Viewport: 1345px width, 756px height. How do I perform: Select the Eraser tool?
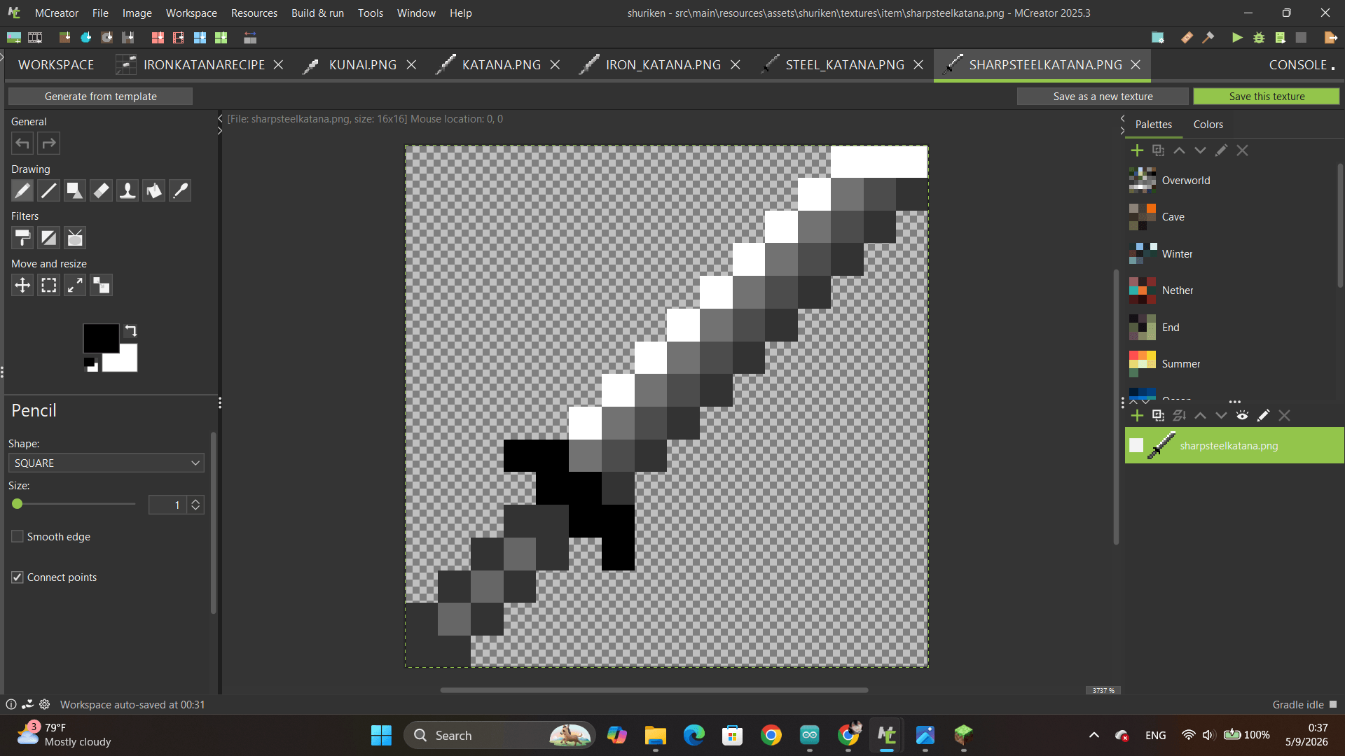[x=101, y=190]
